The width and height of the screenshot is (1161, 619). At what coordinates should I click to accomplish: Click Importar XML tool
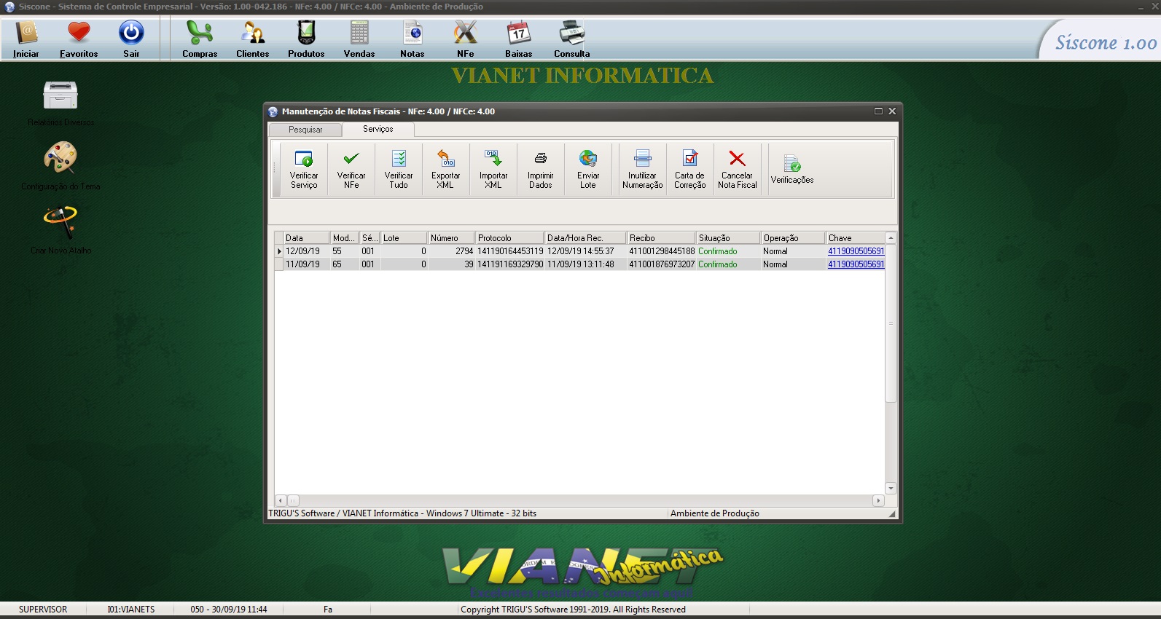(x=493, y=170)
